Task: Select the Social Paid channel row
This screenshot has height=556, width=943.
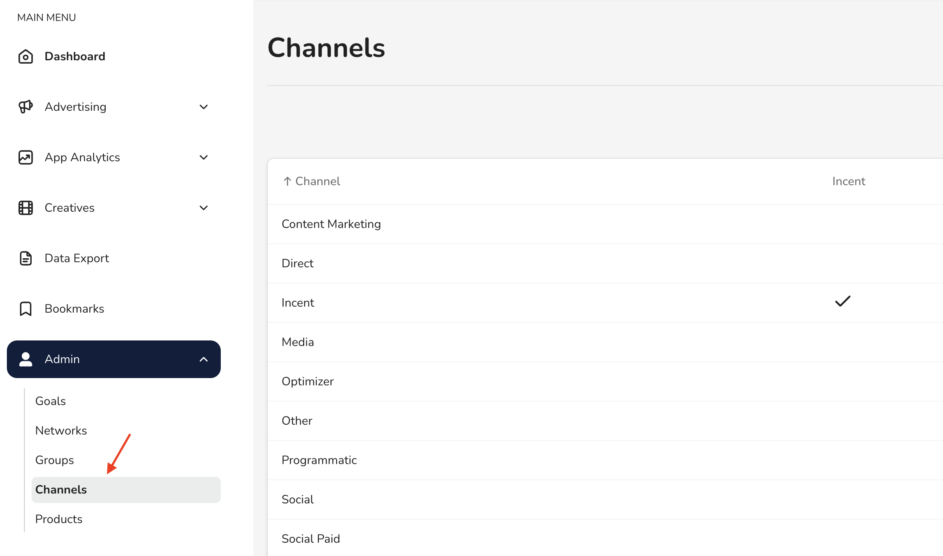Action: tap(605, 538)
